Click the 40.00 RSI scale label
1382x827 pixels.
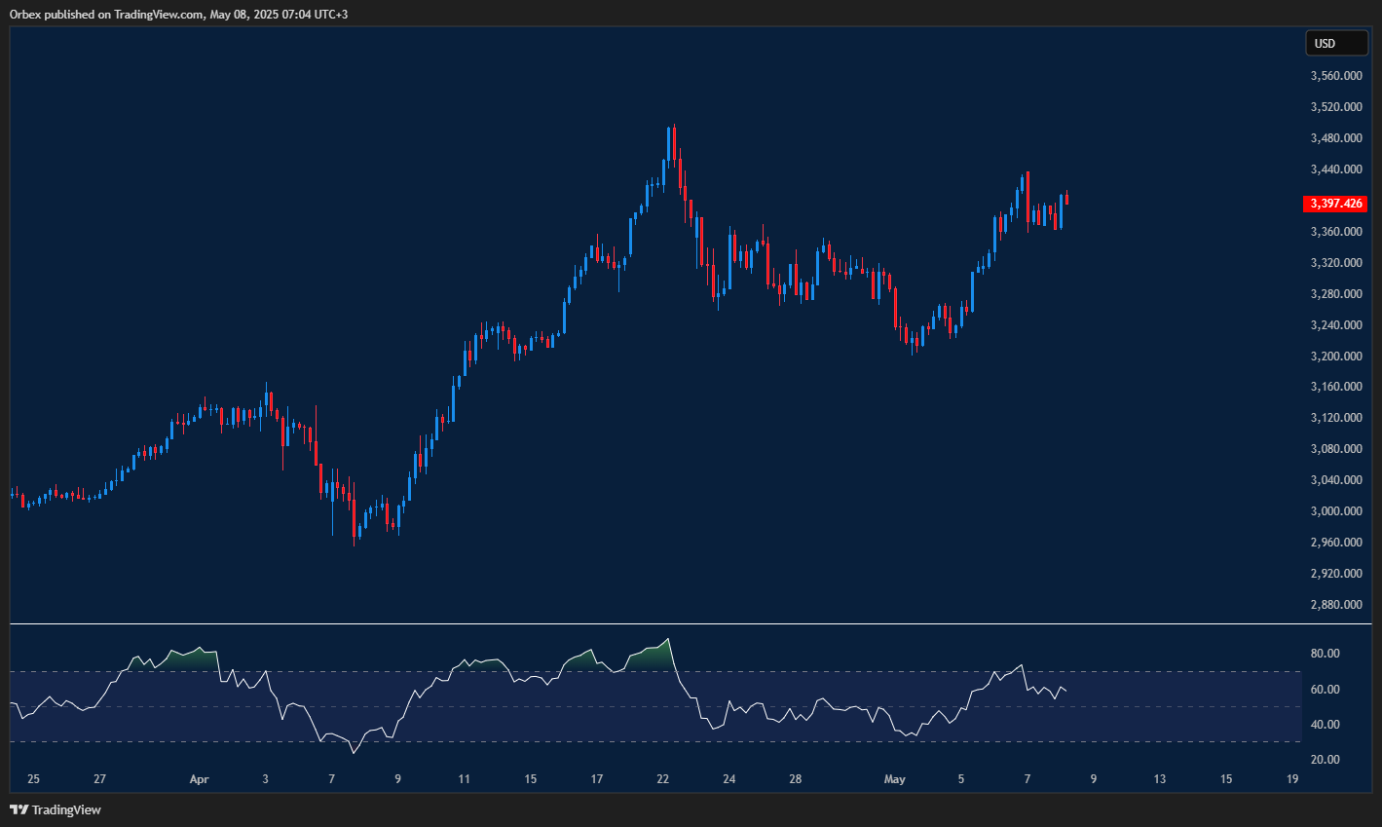coord(1326,725)
